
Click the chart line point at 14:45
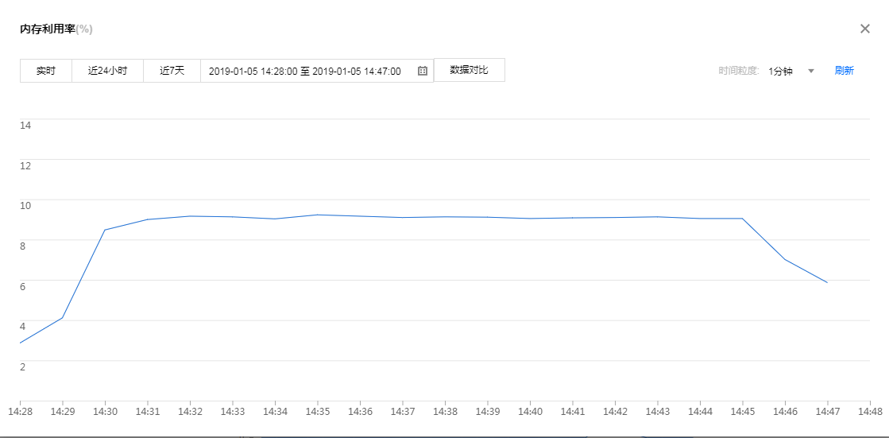743,218
